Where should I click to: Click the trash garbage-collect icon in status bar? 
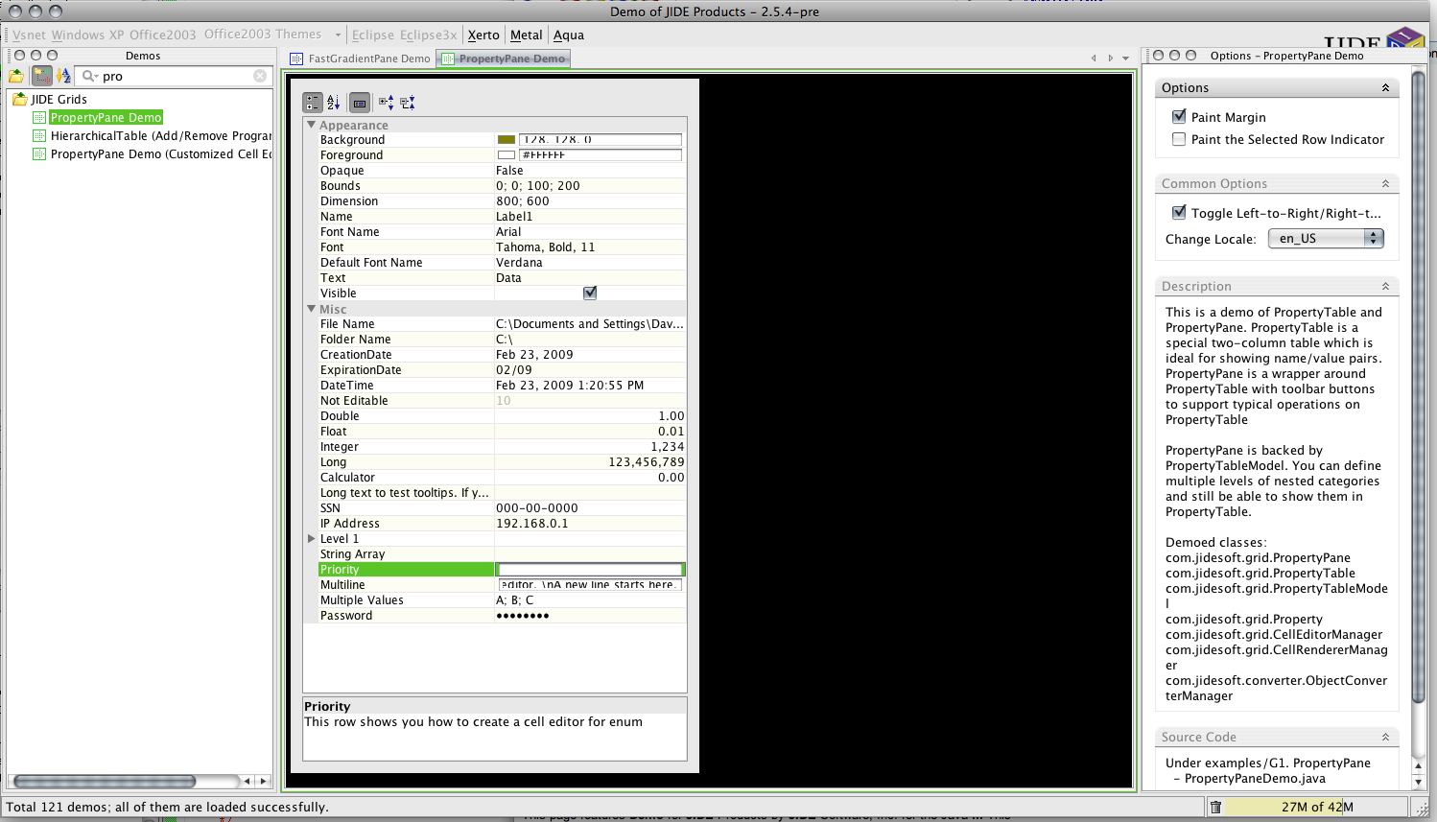(1215, 807)
